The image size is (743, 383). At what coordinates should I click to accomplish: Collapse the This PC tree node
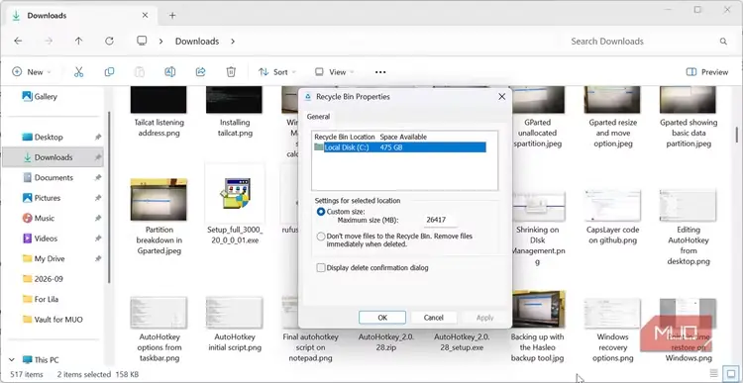12,360
